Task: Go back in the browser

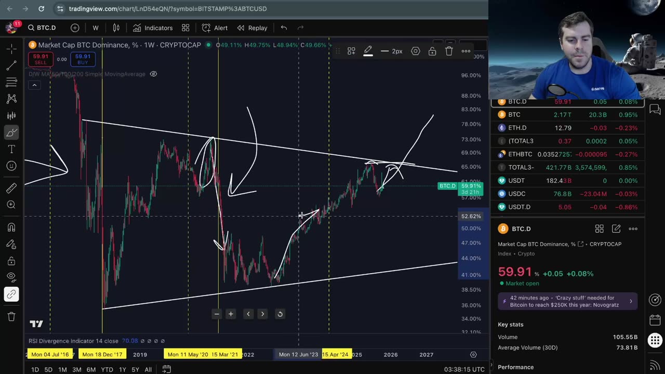Action: click(x=9, y=9)
